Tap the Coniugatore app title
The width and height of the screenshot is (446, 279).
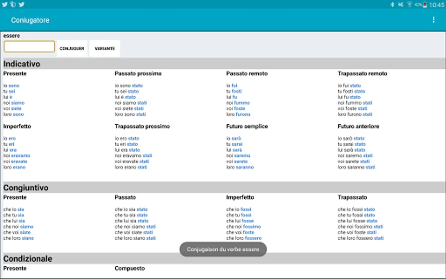coord(30,20)
